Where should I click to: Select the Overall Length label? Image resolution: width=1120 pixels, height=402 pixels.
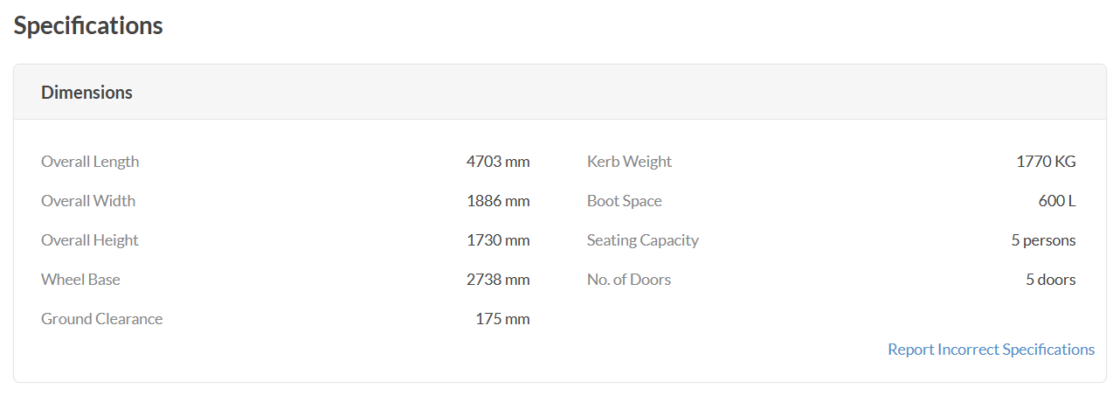click(x=90, y=162)
